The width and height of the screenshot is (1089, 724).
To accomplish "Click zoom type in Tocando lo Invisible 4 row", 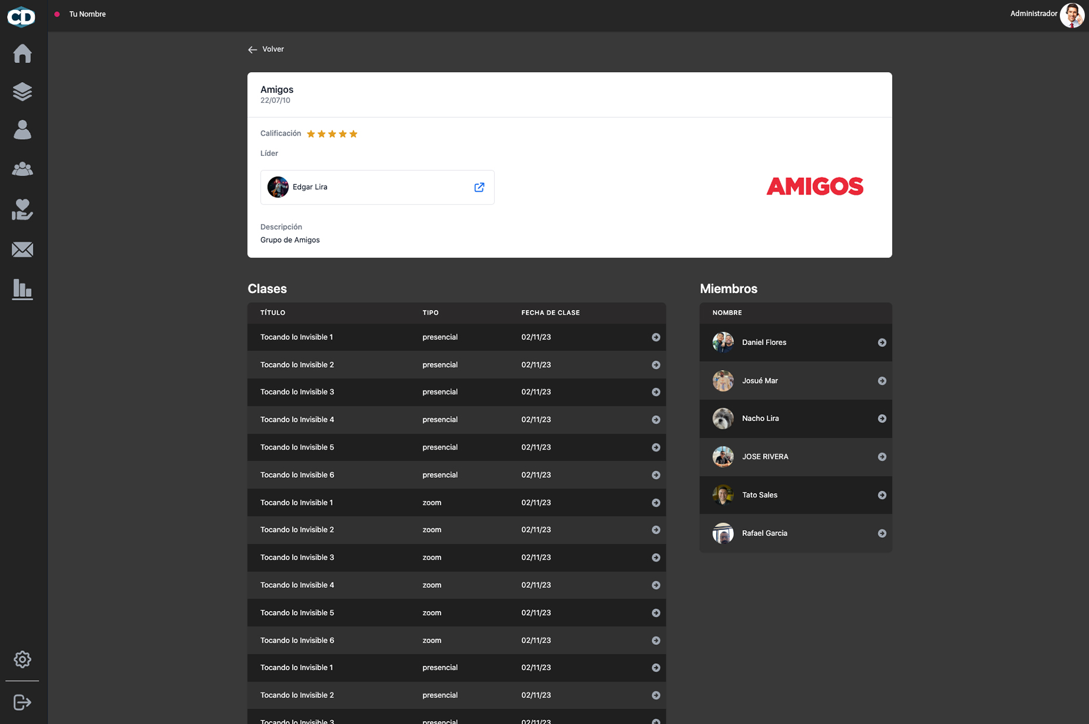I will coord(432,585).
